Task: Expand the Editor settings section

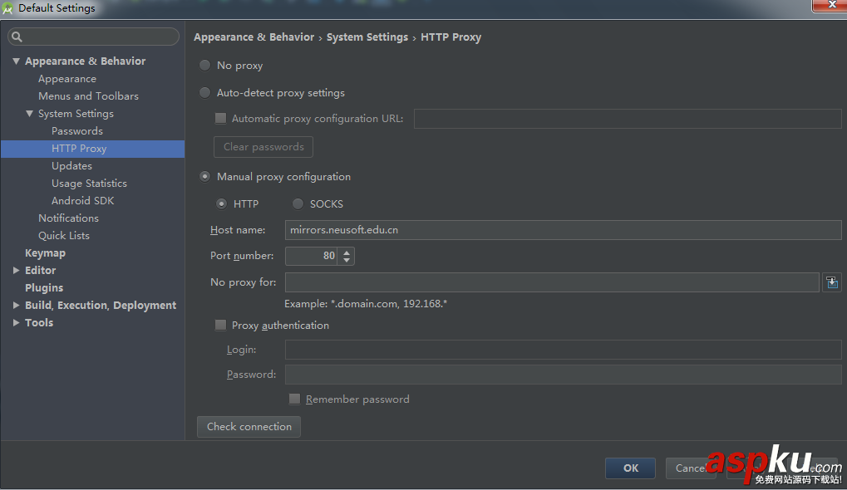Action: point(16,271)
